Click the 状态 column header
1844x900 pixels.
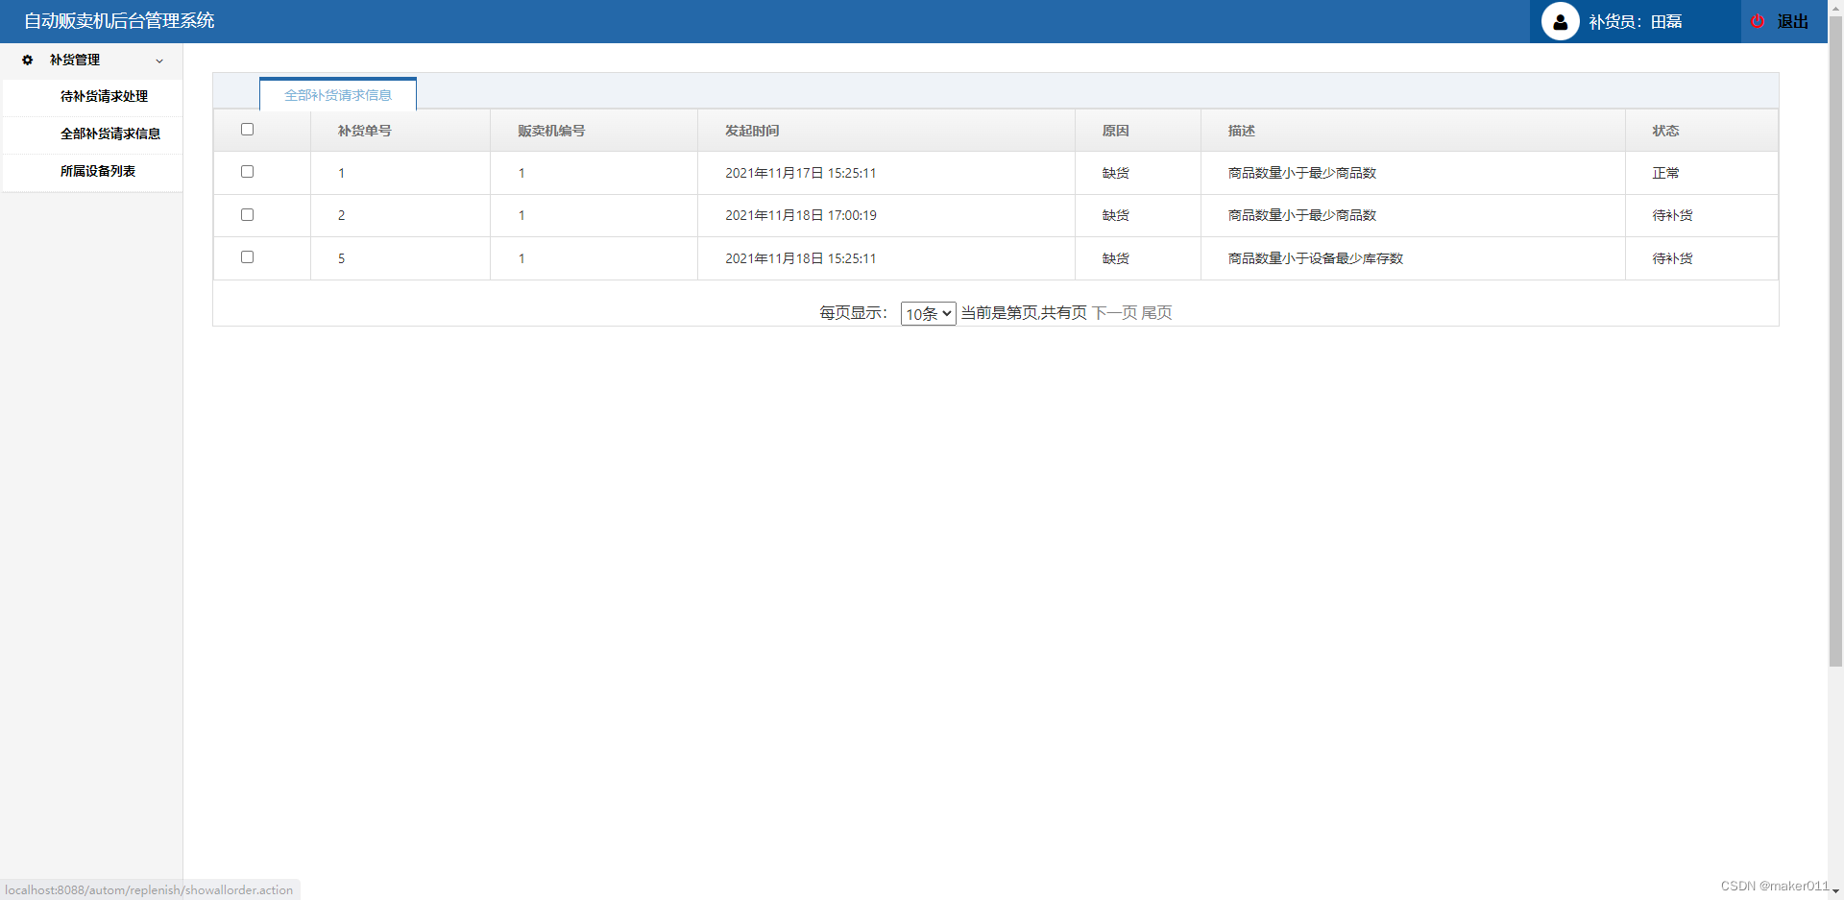(x=1665, y=131)
